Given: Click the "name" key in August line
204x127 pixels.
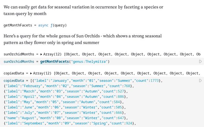Looking at the screenshot, I should [12, 118].
